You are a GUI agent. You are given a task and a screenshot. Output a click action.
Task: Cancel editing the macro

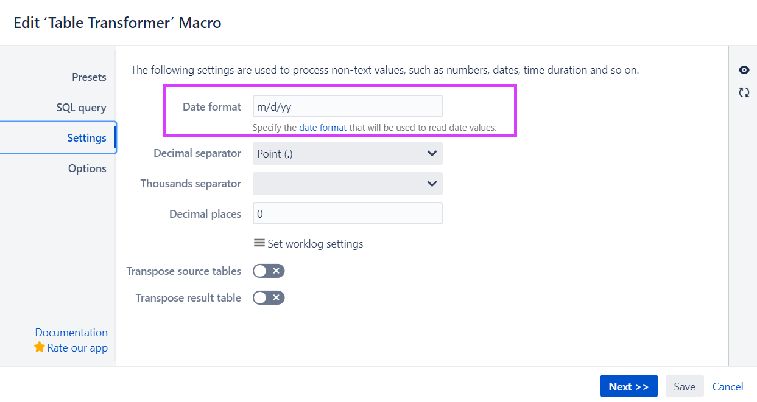728,386
